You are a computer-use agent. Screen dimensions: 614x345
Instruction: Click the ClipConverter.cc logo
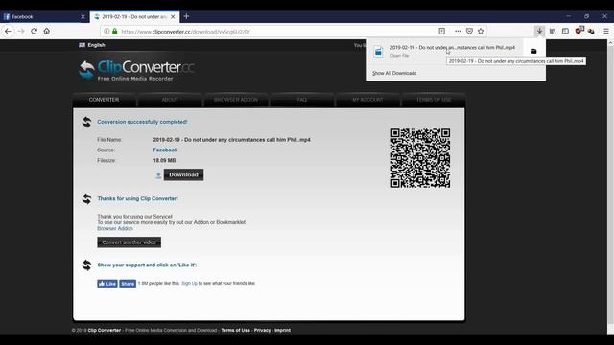[x=136, y=70]
